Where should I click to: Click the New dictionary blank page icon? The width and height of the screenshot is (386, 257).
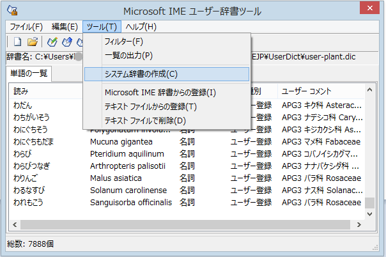[17, 42]
